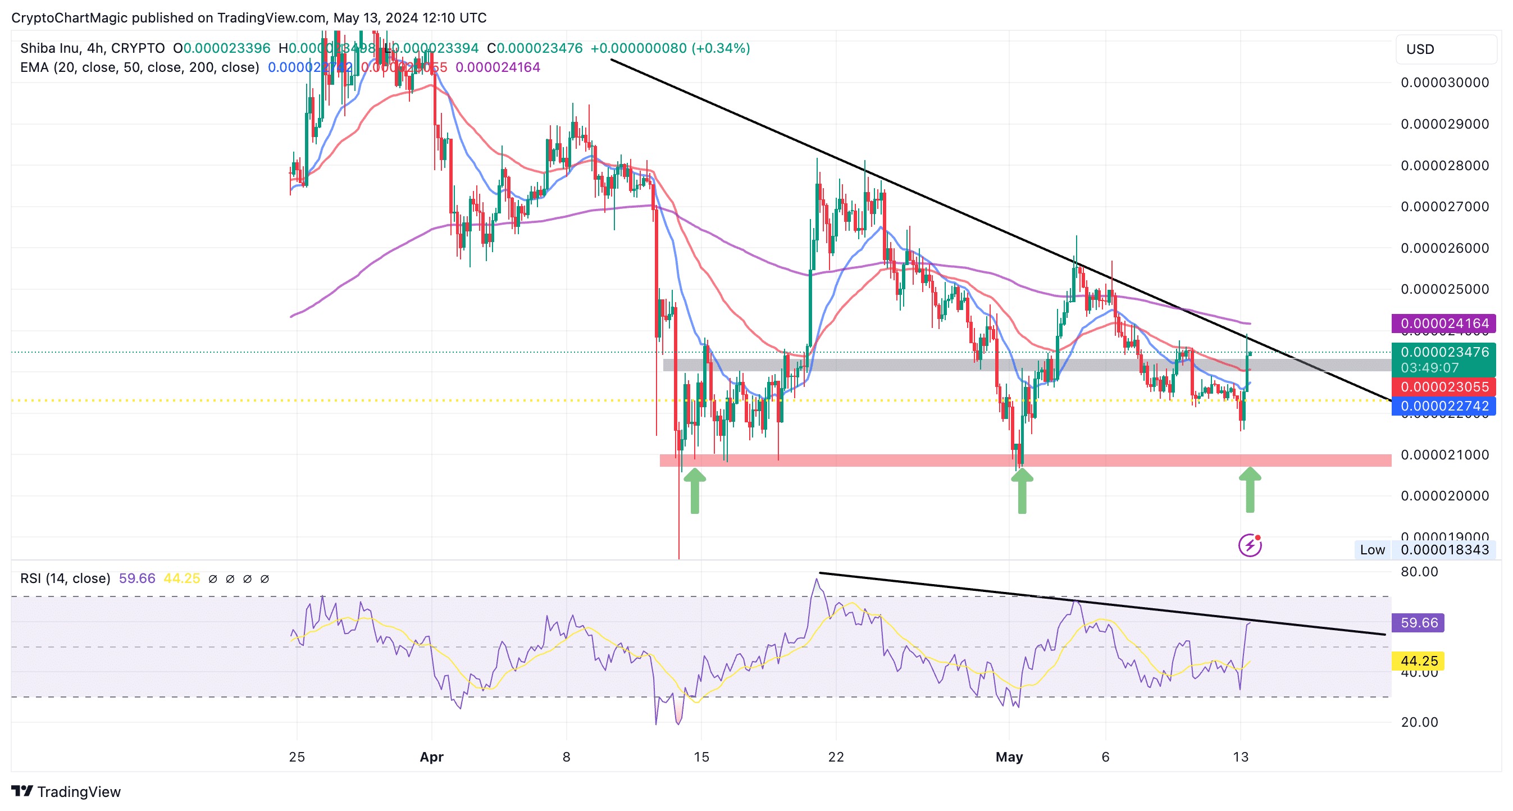Click the purple lightning bolt event icon

pos(1249,545)
